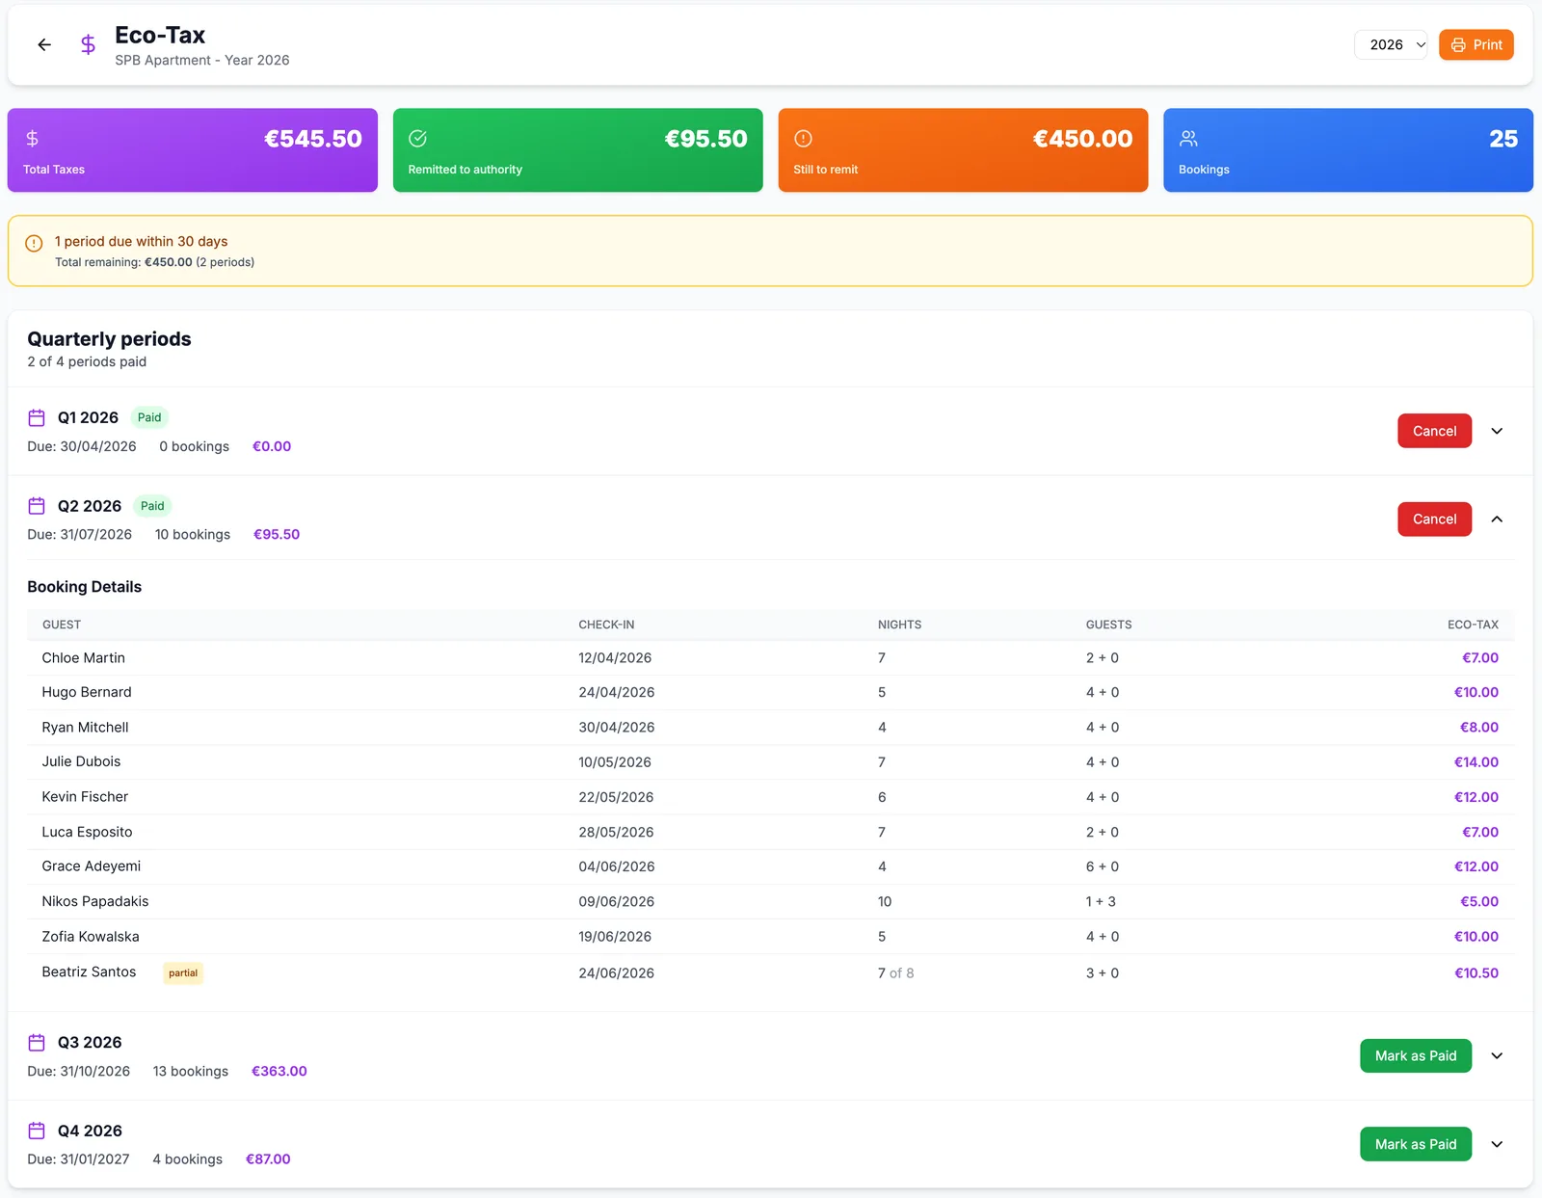
Task: Click the dollar icon on Total Taxes card
Action: coord(32,139)
